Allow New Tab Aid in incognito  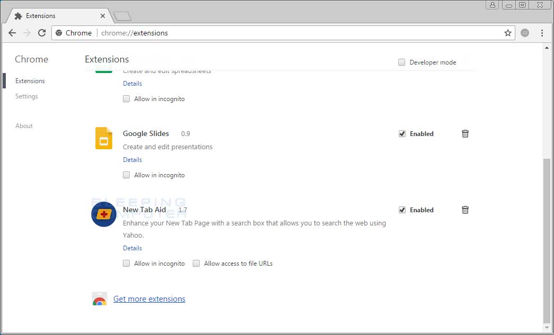[126, 263]
